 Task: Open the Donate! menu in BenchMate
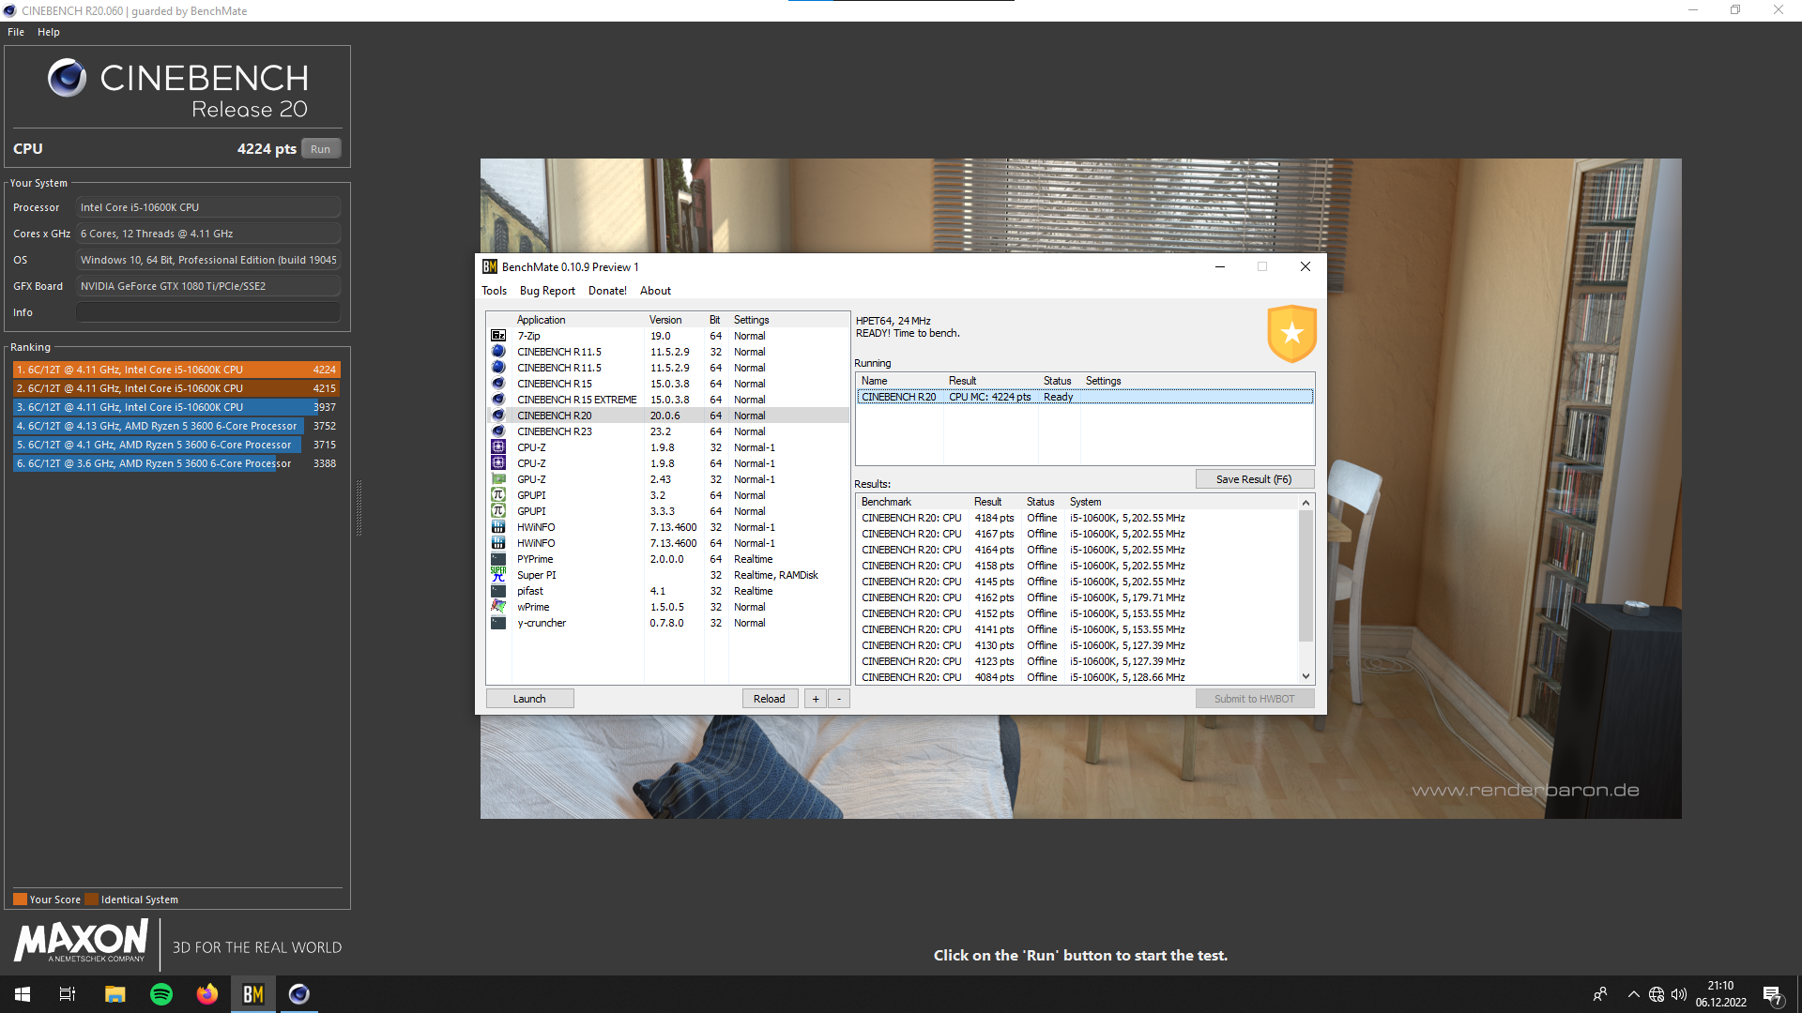click(607, 291)
